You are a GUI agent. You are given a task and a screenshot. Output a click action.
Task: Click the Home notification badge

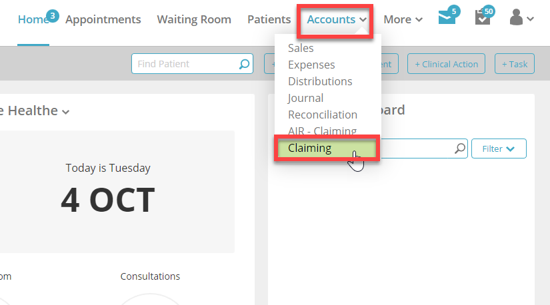[52, 16]
